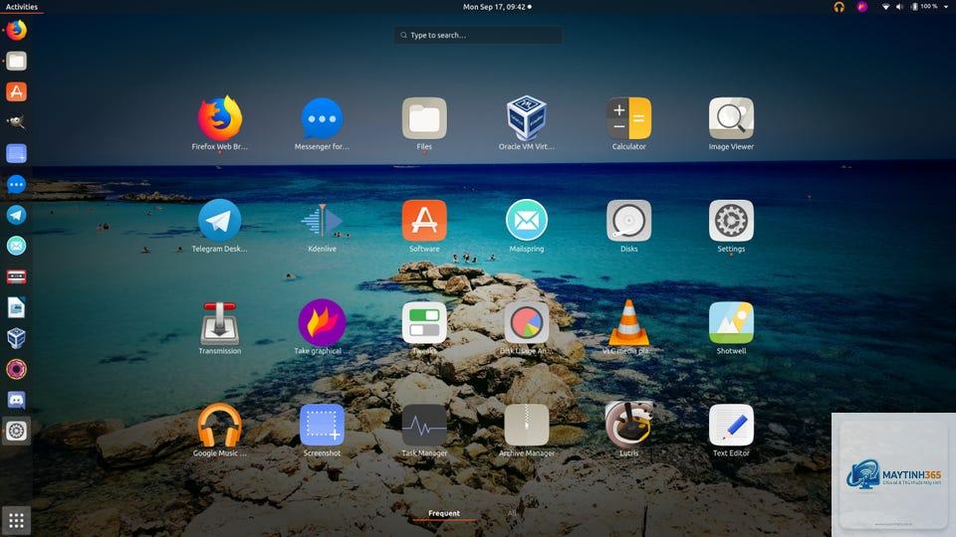Open the red cassette app in the dock

coord(17,276)
